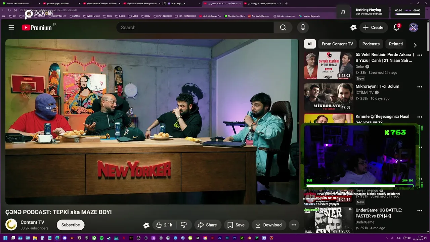430x242 pixels.
Task: Open more actions ellipsis beside Download
Action: click(294, 225)
